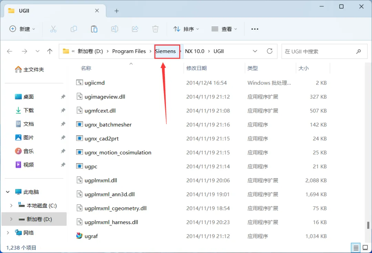
Task: Collapse the 此电脑 tree node
Action: 8,192
